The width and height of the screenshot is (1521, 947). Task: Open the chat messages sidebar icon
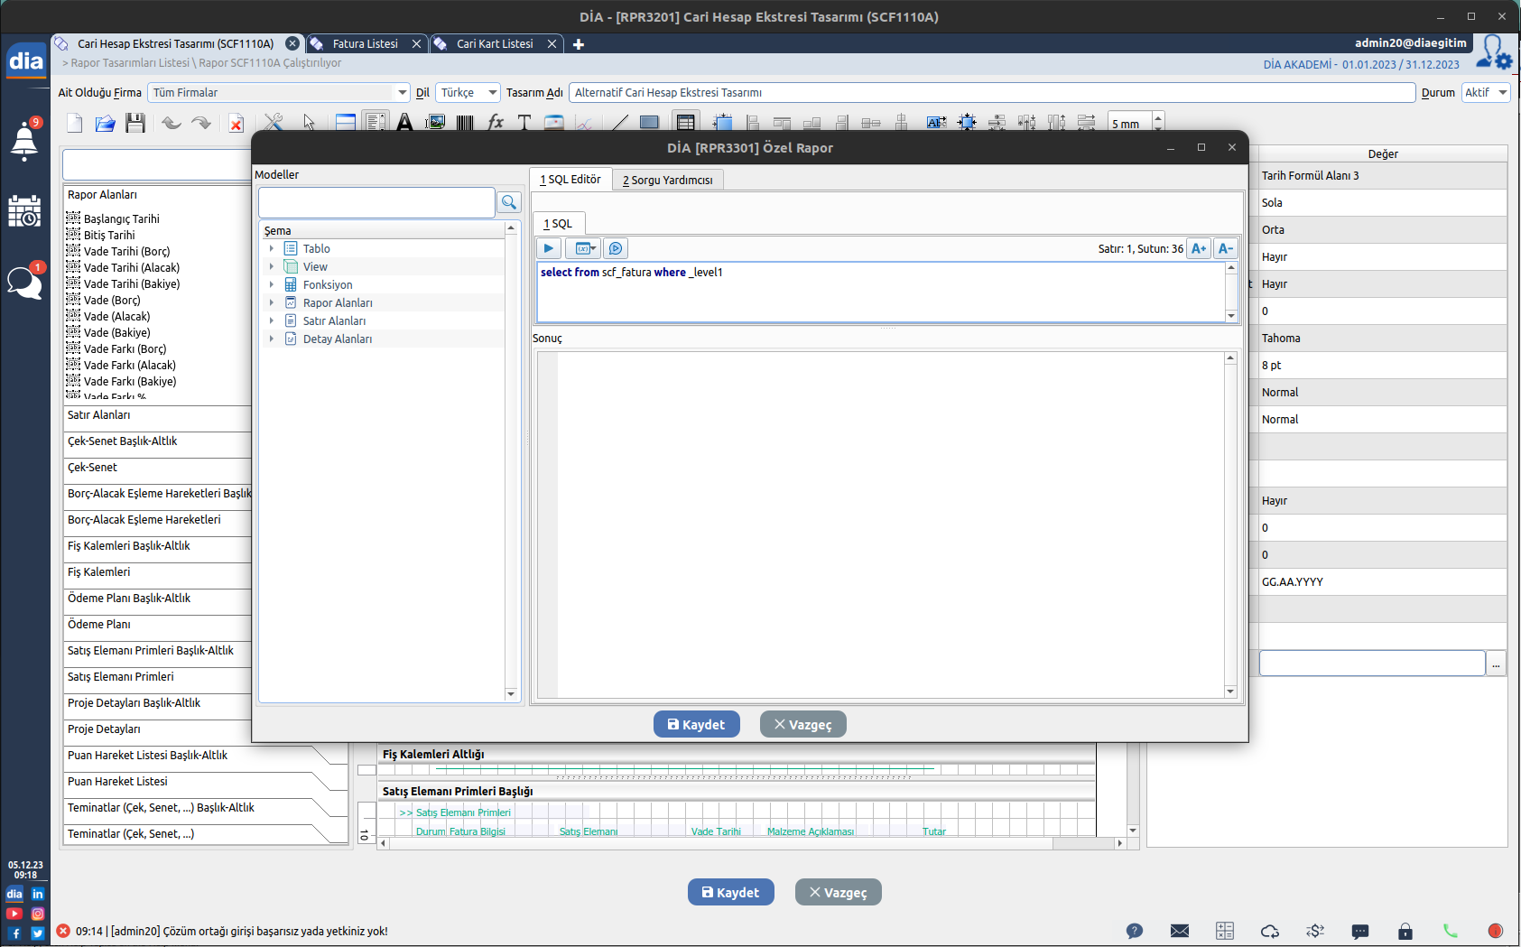click(24, 283)
